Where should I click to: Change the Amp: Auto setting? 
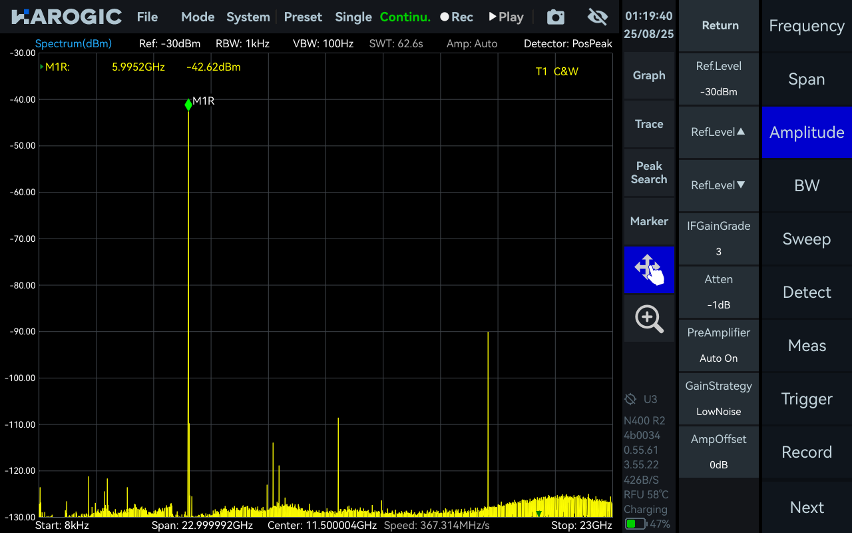471,43
